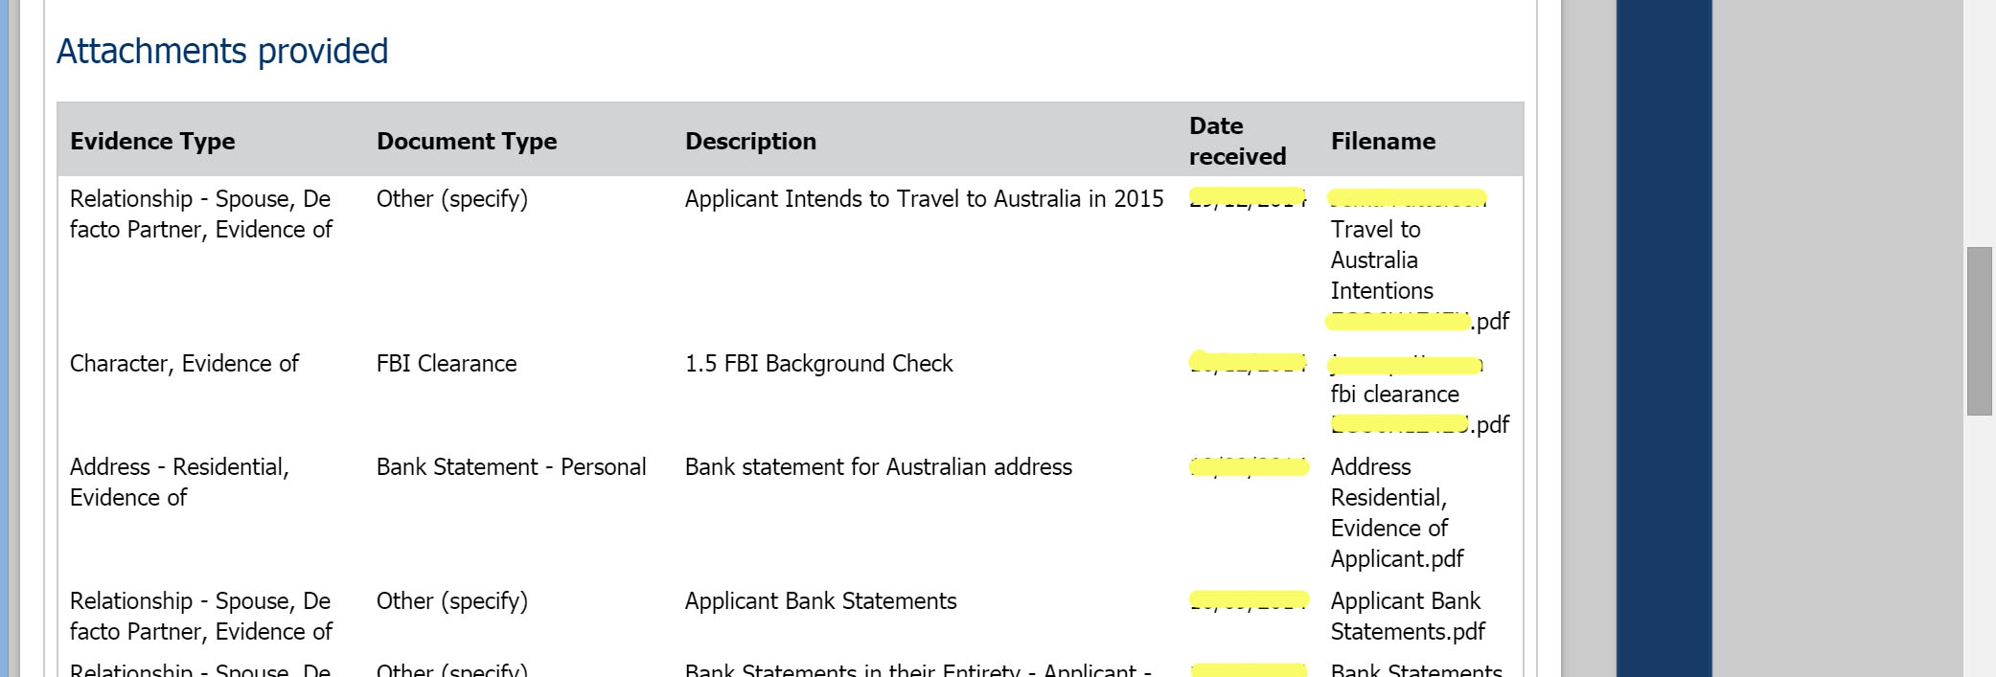Click the Filename column header

(1383, 141)
